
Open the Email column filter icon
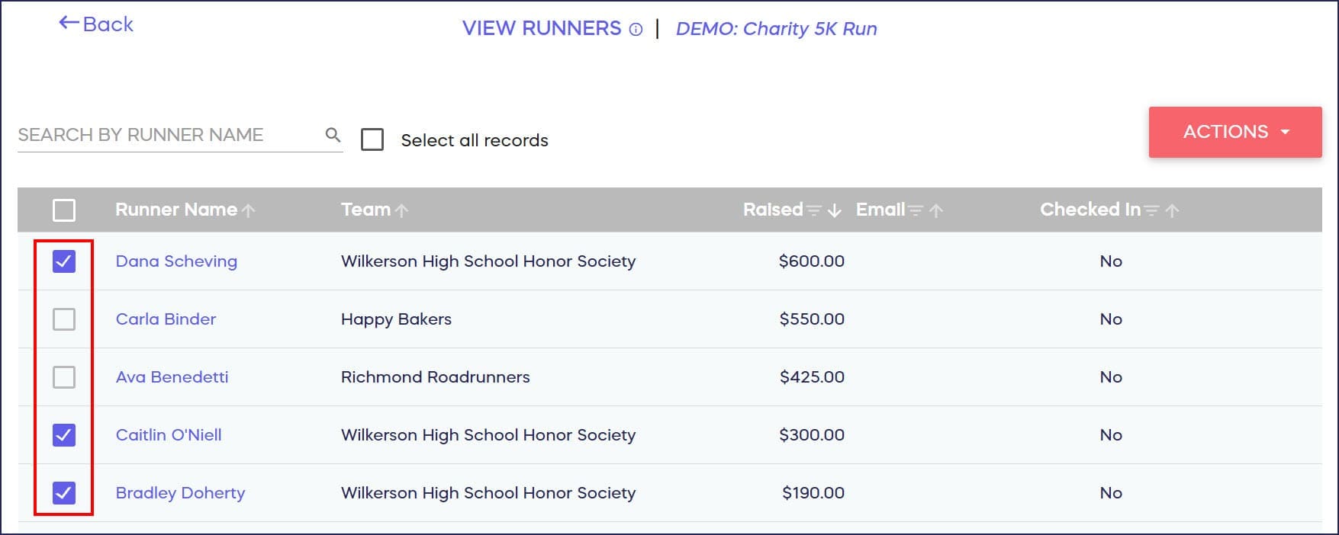(x=916, y=210)
